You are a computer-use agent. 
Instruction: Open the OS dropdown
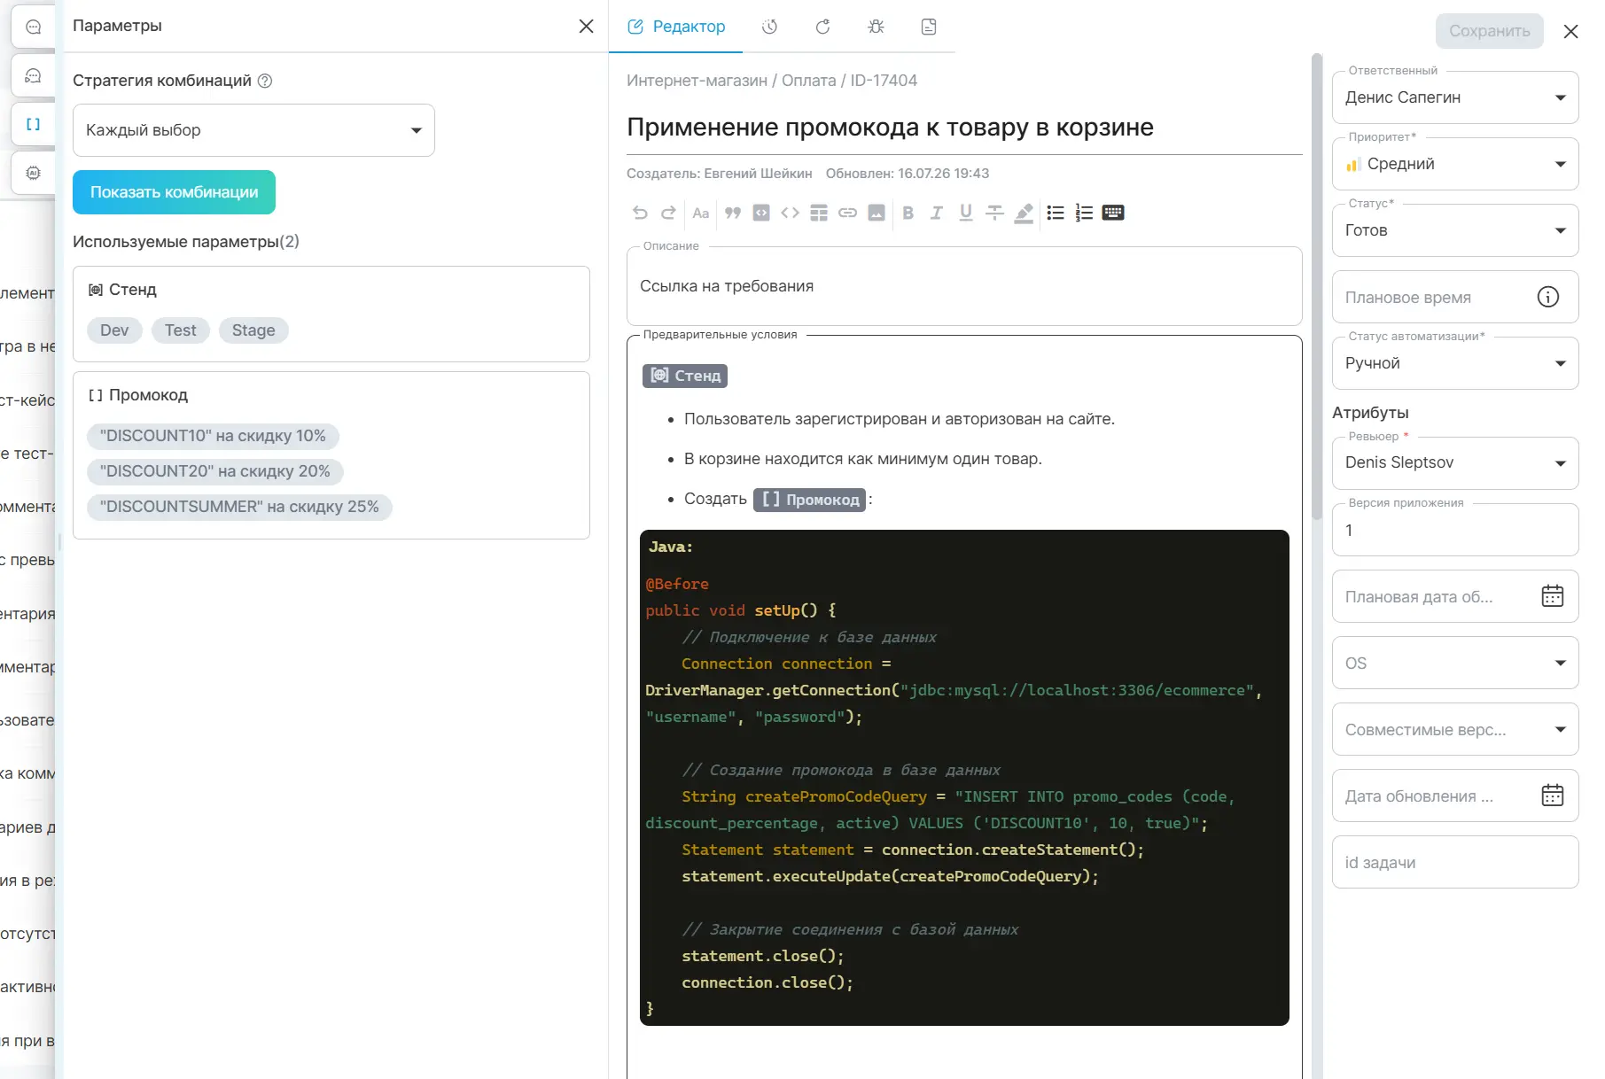click(1455, 663)
